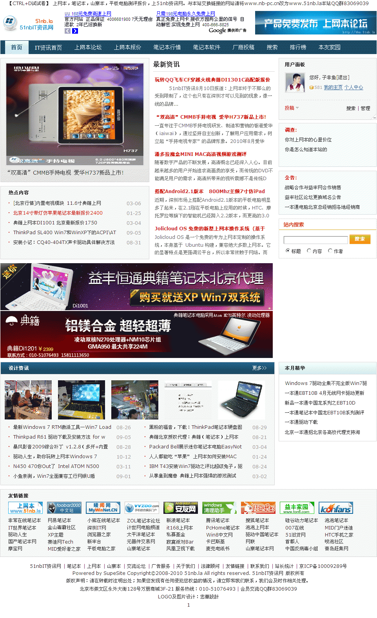Click the 51nbIT资讯网 site logo
This screenshot has width=377, height=618.
pyautogui.click(x=28, y=24)
